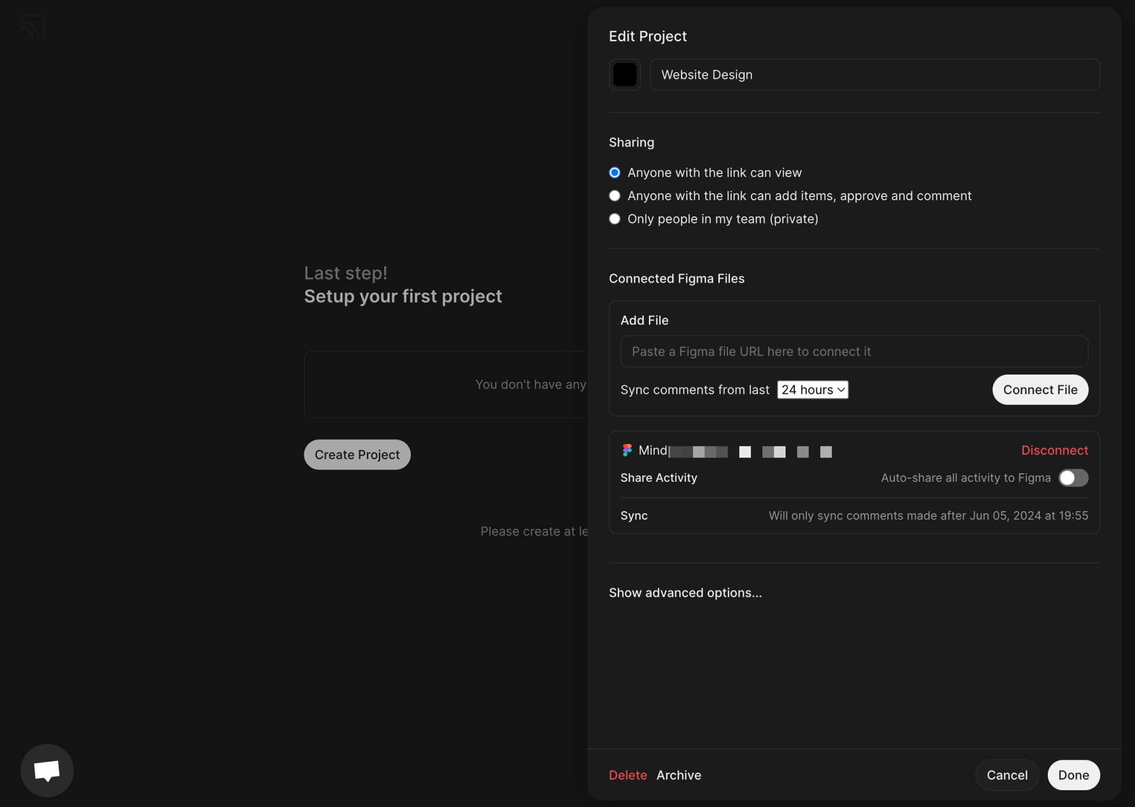This screenshot has width=1135, height=807.
Task: Toggle Auto-share all activity to Figma
Action: (1073, 478)
